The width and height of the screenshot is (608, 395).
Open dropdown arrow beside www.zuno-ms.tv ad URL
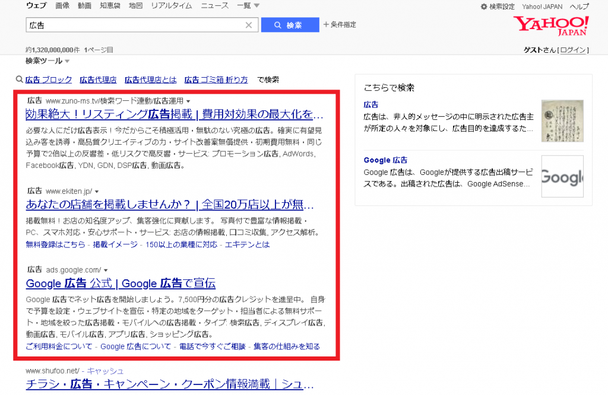[188, 101]
